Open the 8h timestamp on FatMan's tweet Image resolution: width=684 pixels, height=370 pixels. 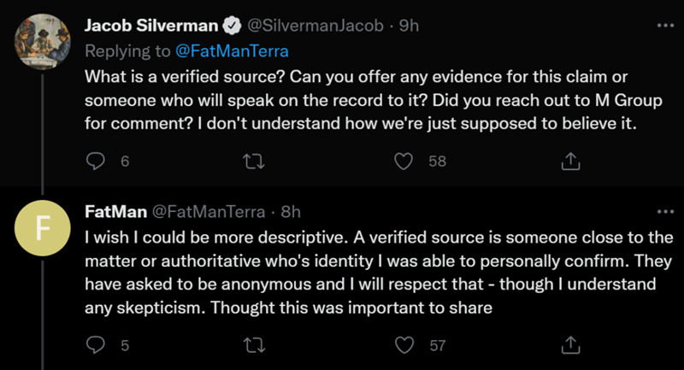[290, 211]
